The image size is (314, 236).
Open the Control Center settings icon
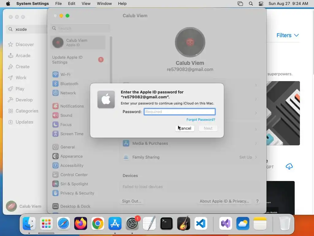coord(56,175)
